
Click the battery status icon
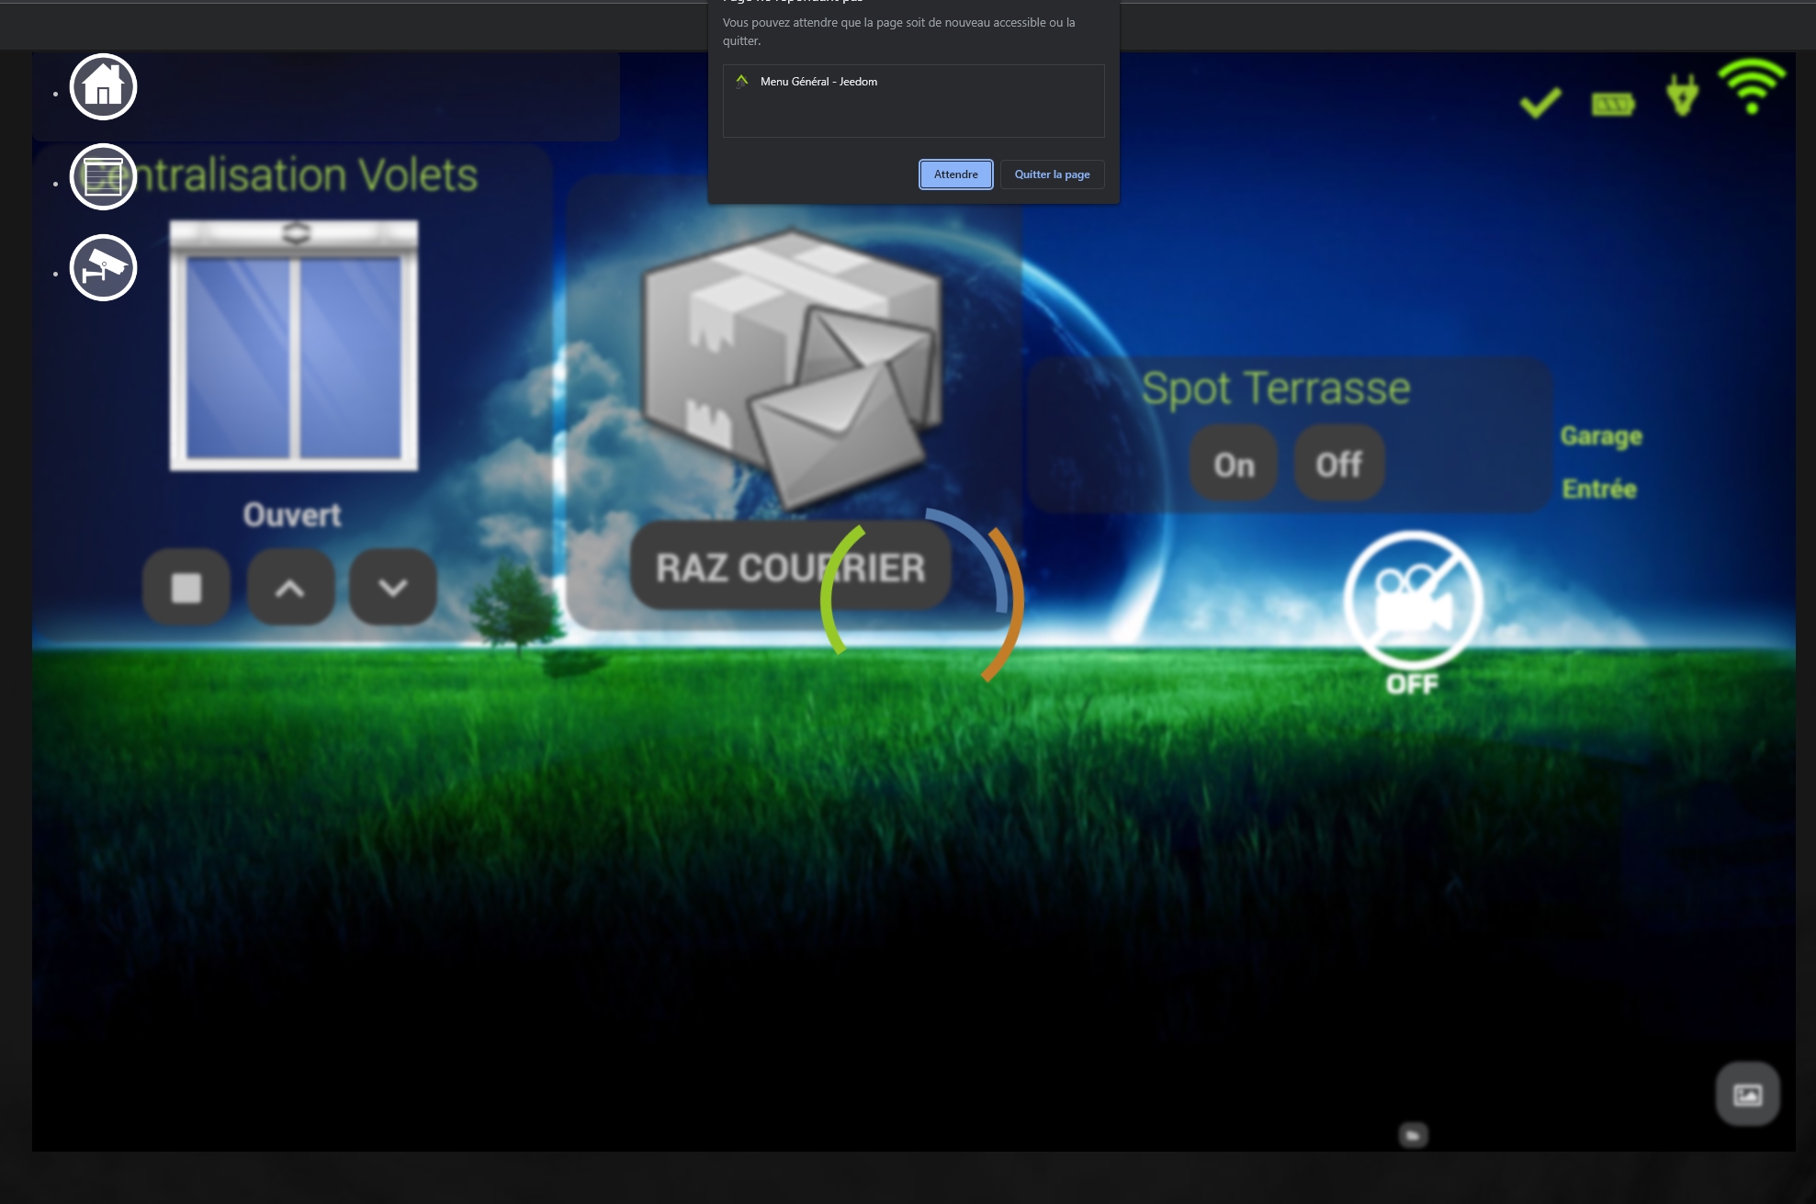[x=1612, y=105]
